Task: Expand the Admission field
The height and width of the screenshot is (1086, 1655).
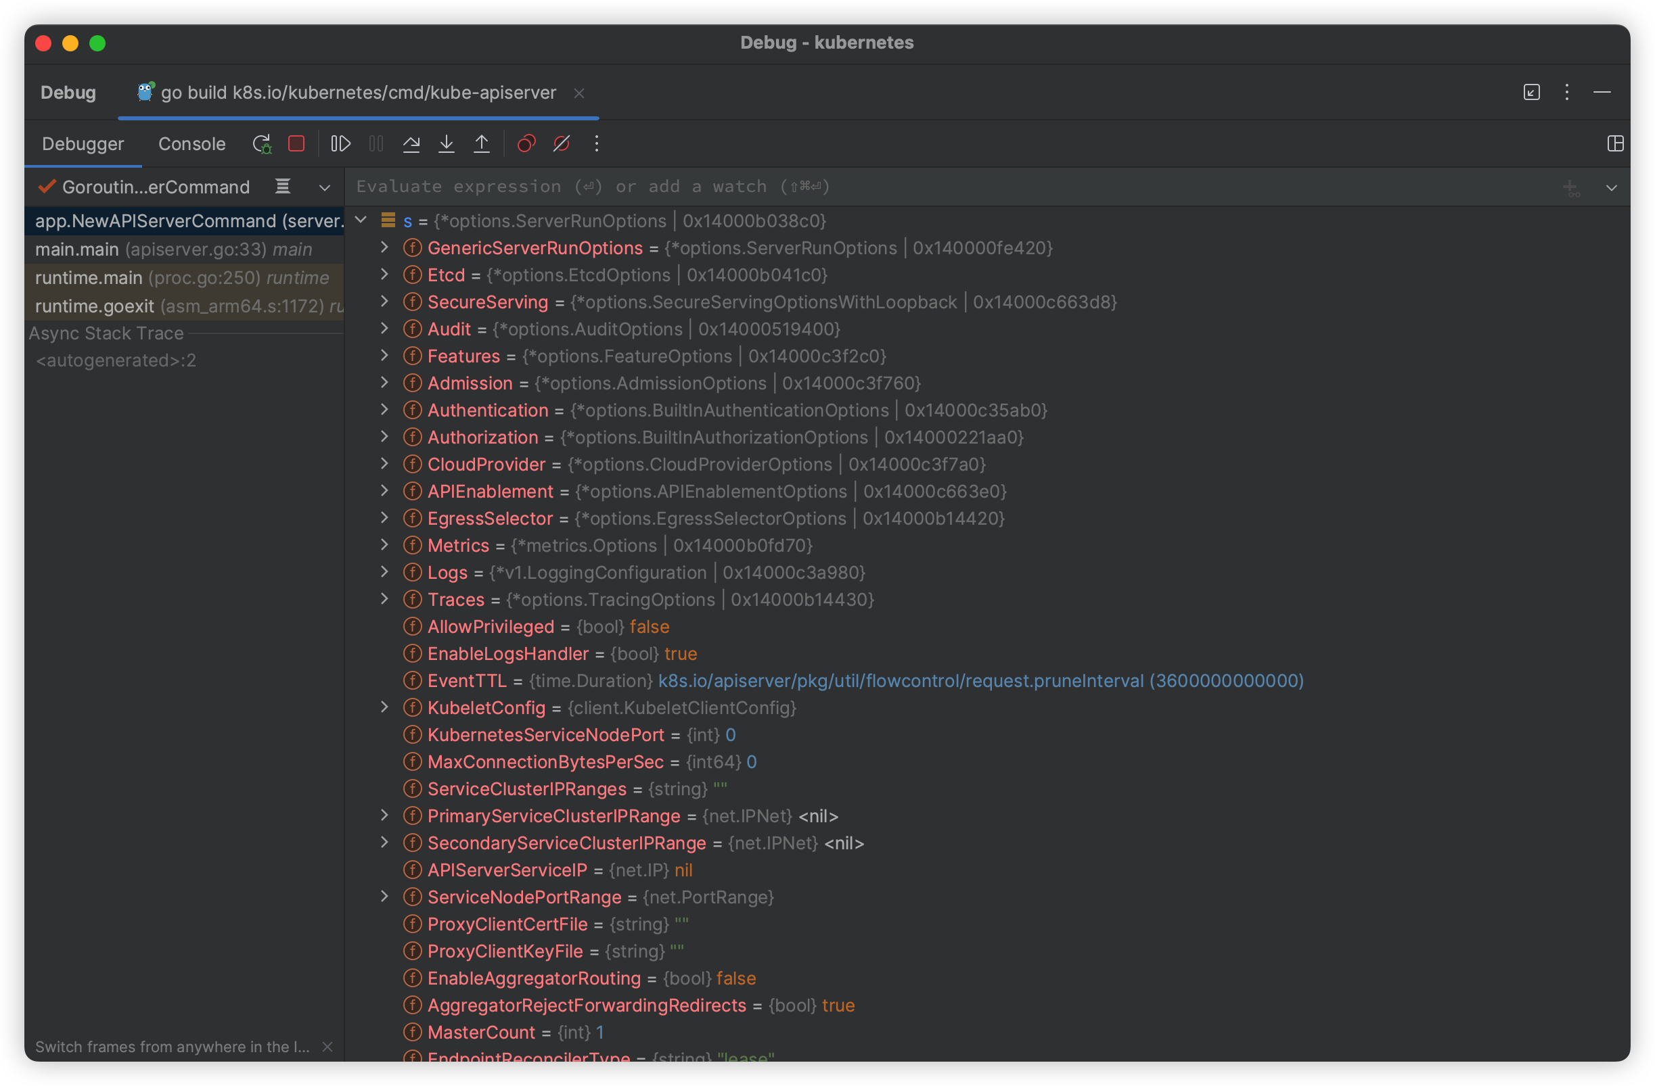Action: (384, 383)
